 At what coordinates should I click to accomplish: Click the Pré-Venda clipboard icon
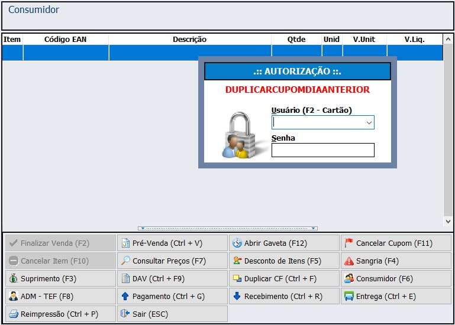pyautogui.click(x=125, y=243)
